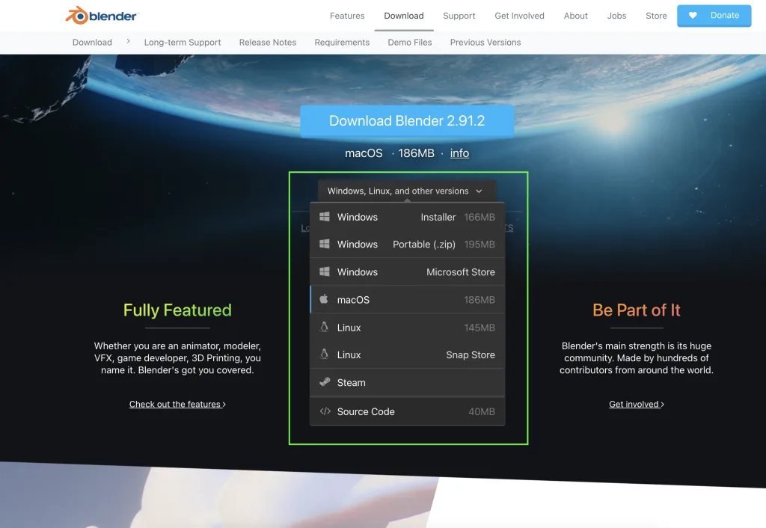
Task: Open Previous Versions link
Action: tap(485, 43)
